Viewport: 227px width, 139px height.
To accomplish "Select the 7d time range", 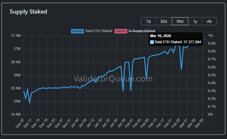I will [148, 21].
